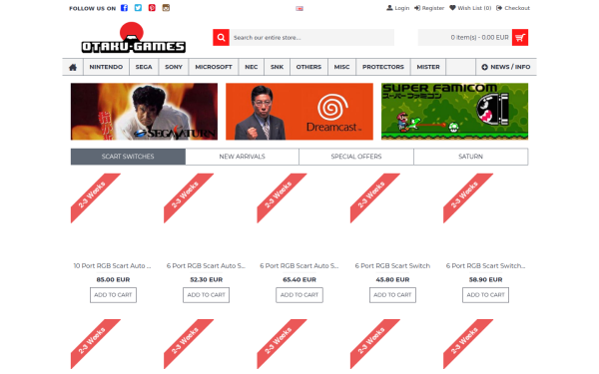Open the SNK menu
Viewport: 599px width, 374px height.
coord(277,67)
